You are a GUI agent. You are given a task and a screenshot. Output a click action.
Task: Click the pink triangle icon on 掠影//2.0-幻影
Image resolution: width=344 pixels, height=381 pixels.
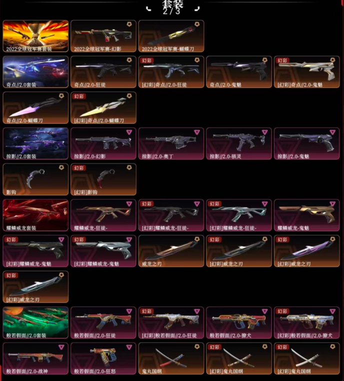(129, 132)
